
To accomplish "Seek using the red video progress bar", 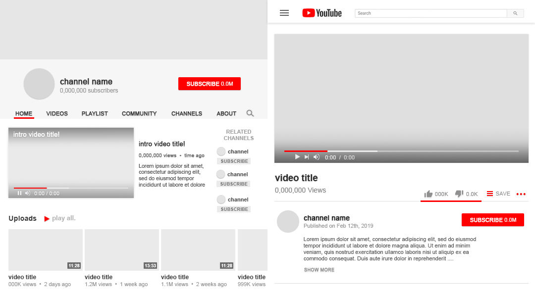I will click(x=306, y=151).
